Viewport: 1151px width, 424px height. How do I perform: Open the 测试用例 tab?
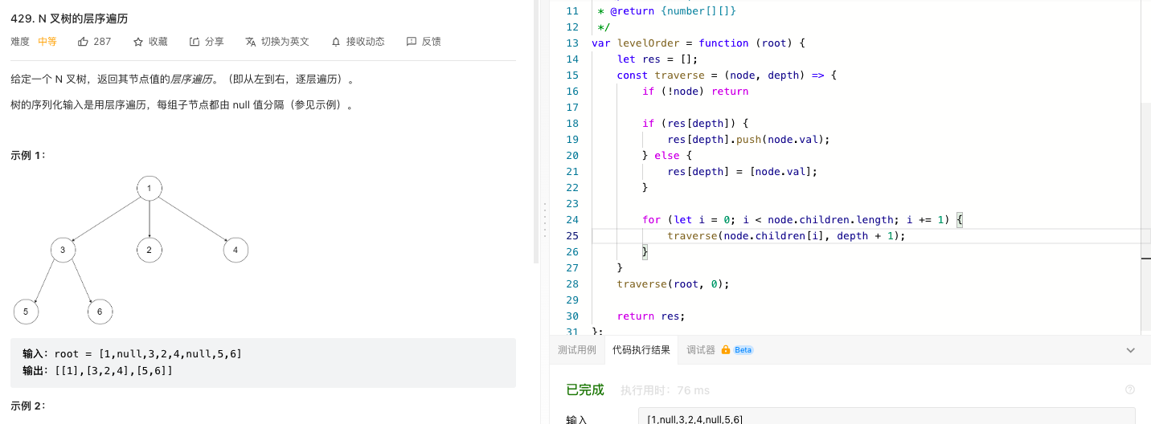tap(577, 350)
